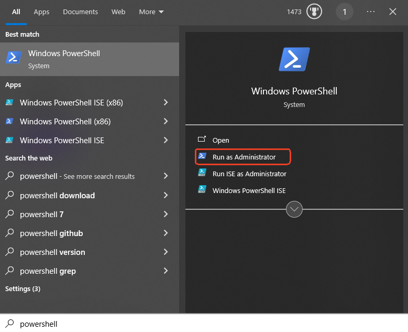Select the Documents tab

pos(80,12)
